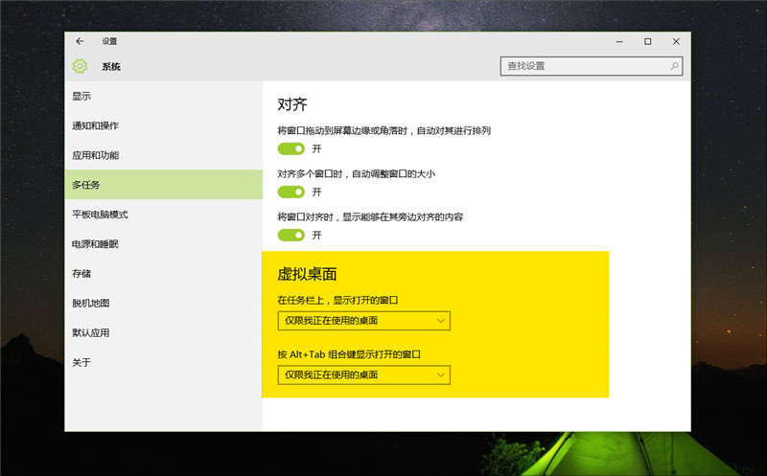Open 默认应用 in the sidebar
This screenshot has width=767, height=476.
click(x=91, y=333)
